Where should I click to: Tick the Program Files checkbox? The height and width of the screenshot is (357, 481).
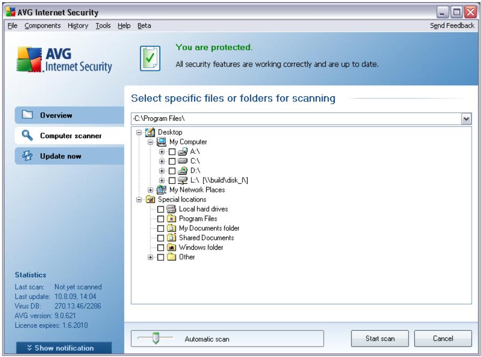[x=161, y=219]
